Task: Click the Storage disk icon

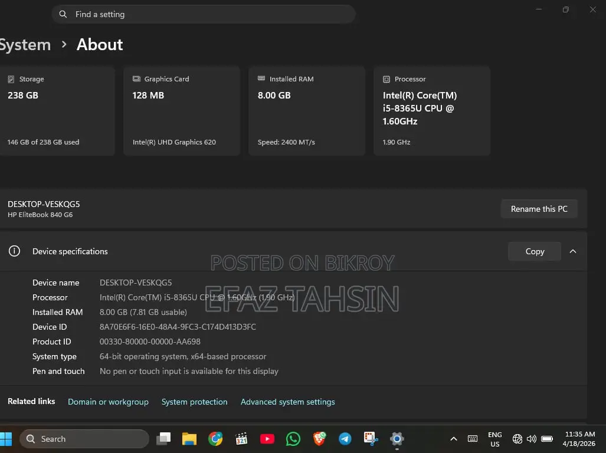Action: pos(11,79)
